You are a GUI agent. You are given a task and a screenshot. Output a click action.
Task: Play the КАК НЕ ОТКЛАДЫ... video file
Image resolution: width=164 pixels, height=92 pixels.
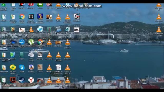[x=58, y=55]
